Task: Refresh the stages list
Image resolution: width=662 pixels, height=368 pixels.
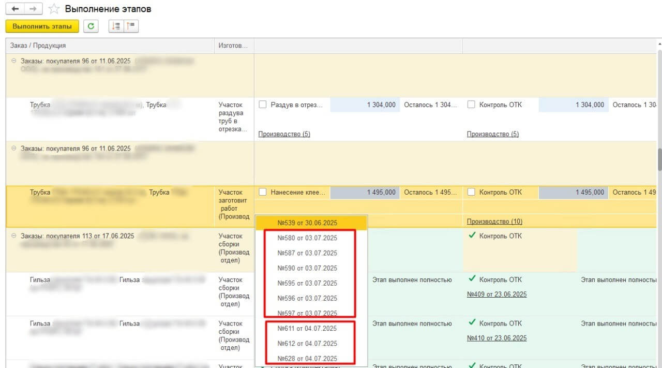Action: pyautogui.click(x=91, y=26)
